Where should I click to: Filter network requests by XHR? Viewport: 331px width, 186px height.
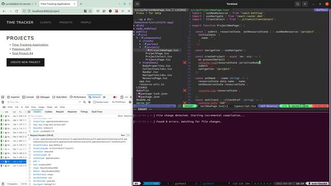[x=27, y=107]
